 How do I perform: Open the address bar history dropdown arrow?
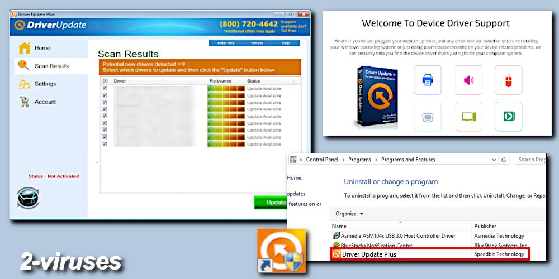pos(494,160)
